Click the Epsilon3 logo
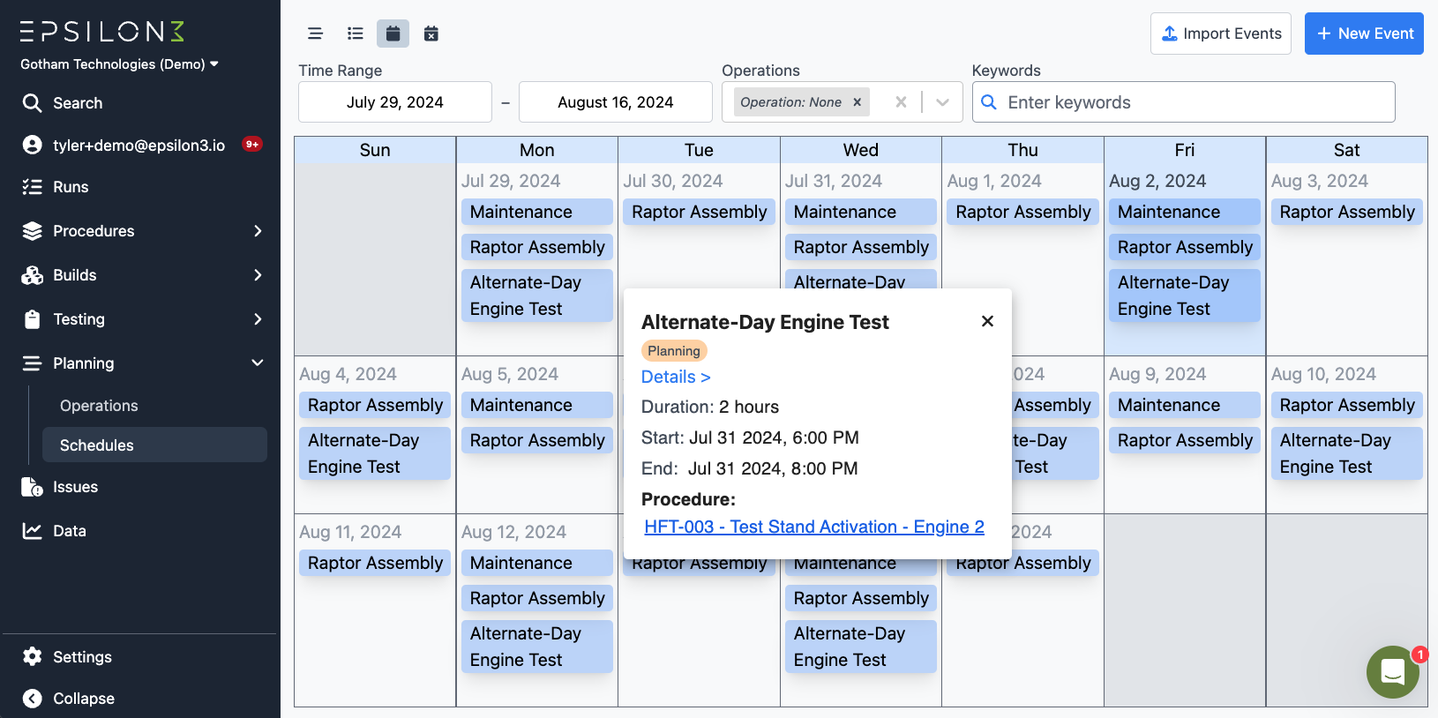This screenshot has height=718, width=1438. tap(102, 32)
